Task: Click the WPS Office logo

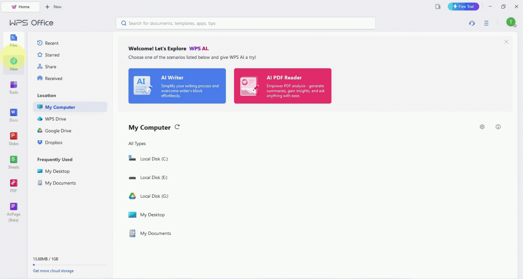Action: point(31,23)
